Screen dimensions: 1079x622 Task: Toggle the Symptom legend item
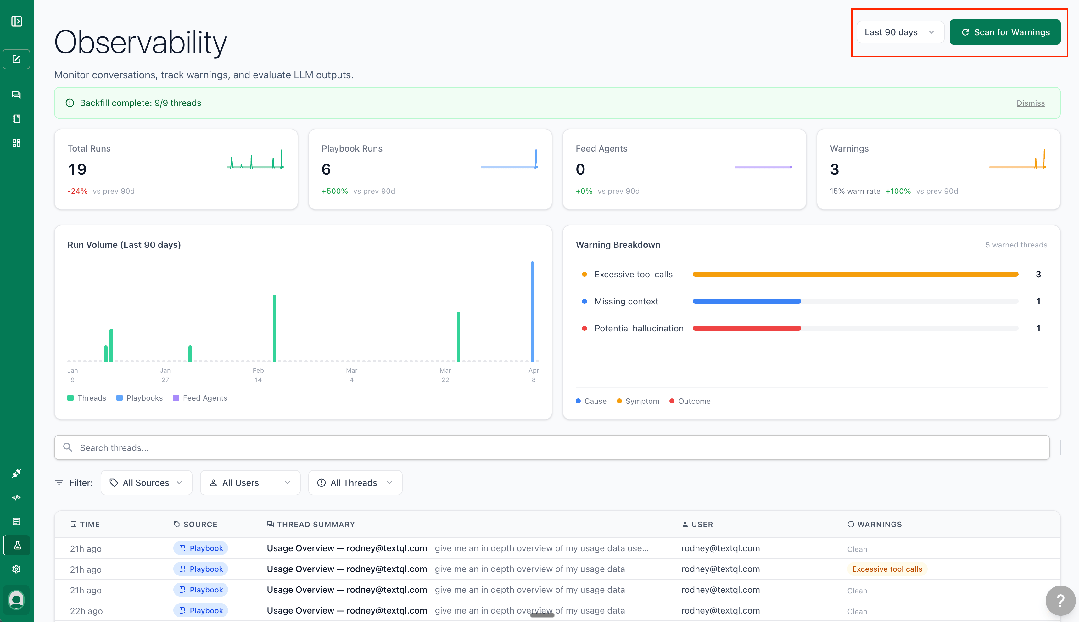[x=638, y=401]
